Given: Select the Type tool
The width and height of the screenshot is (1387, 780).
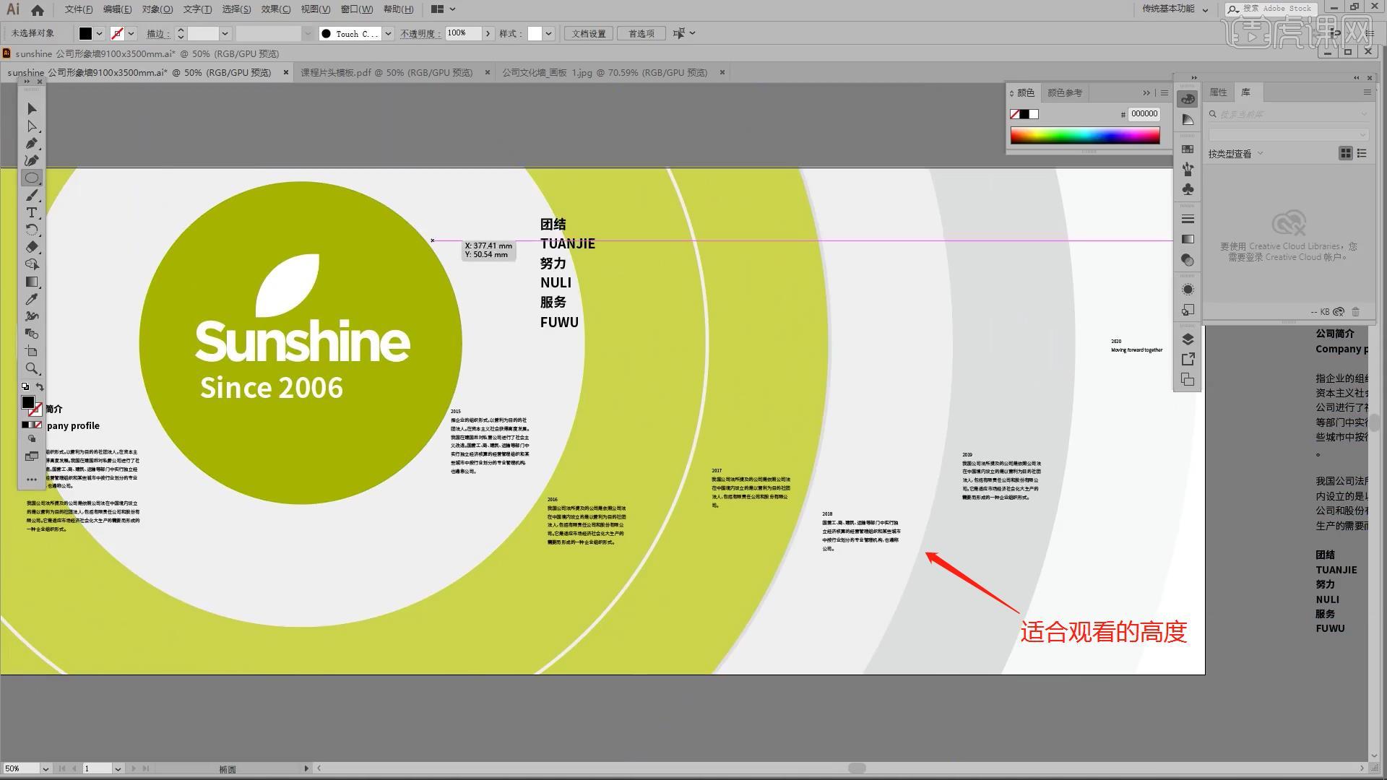Looking at the screenshot, I should click(32, 212).
